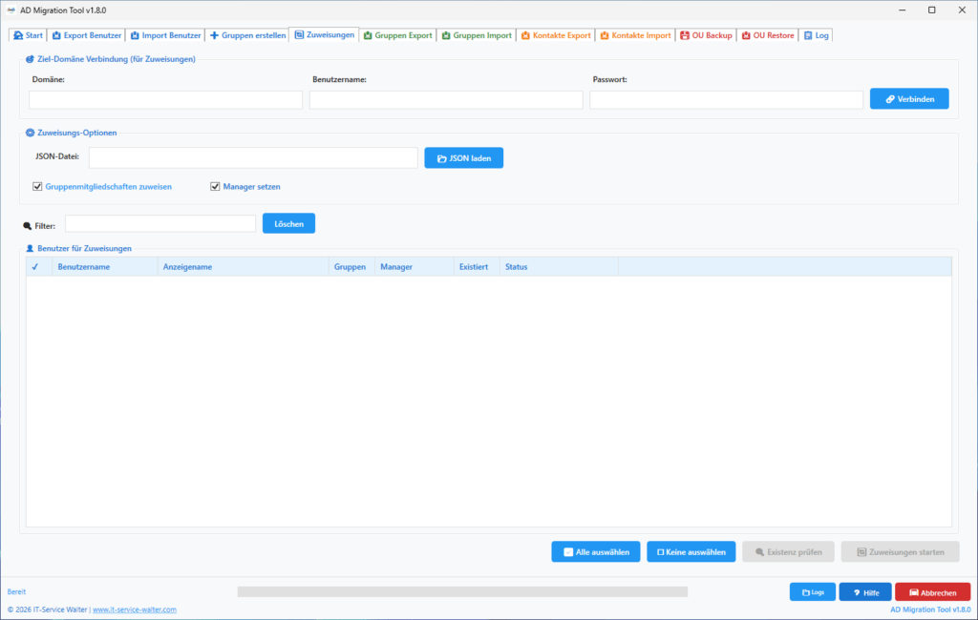
Task: Toggle the Manager setzen checkbox
Action: (x=215, y=186)
